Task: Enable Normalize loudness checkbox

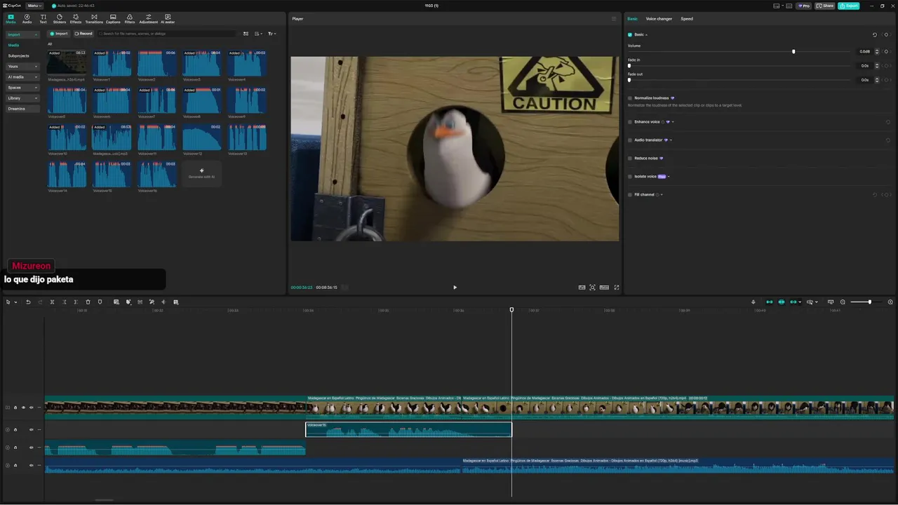Action: click(x=630, y=98)
